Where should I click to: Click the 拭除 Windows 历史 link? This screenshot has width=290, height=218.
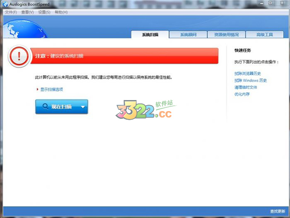click(250, 80)
